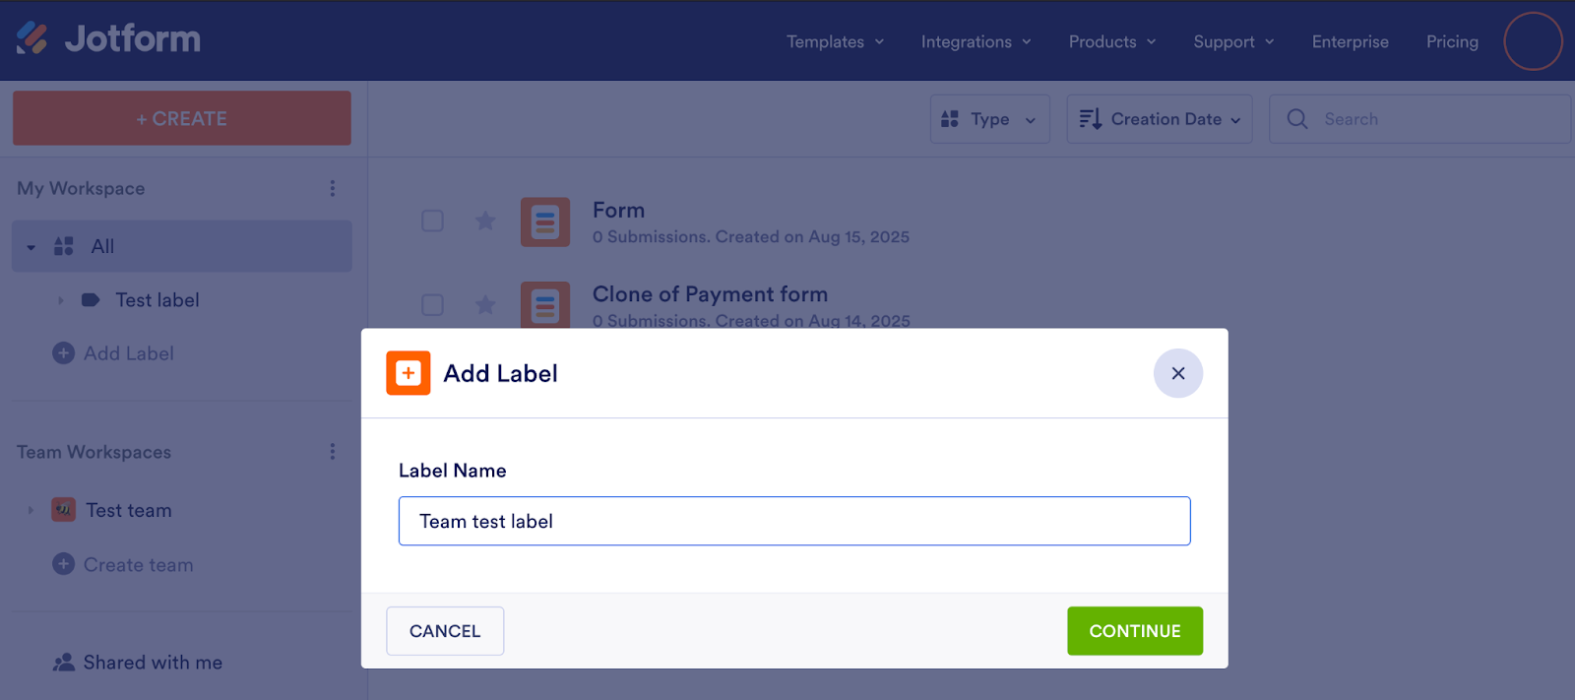
Task: Click the Create team plus icon
Action: point(64,564)
